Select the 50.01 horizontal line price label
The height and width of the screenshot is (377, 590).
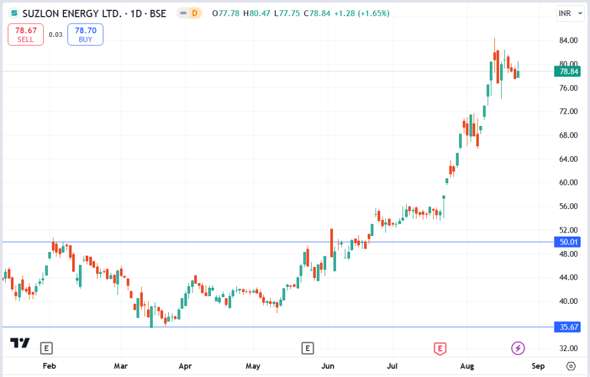[x=568, y=242]
